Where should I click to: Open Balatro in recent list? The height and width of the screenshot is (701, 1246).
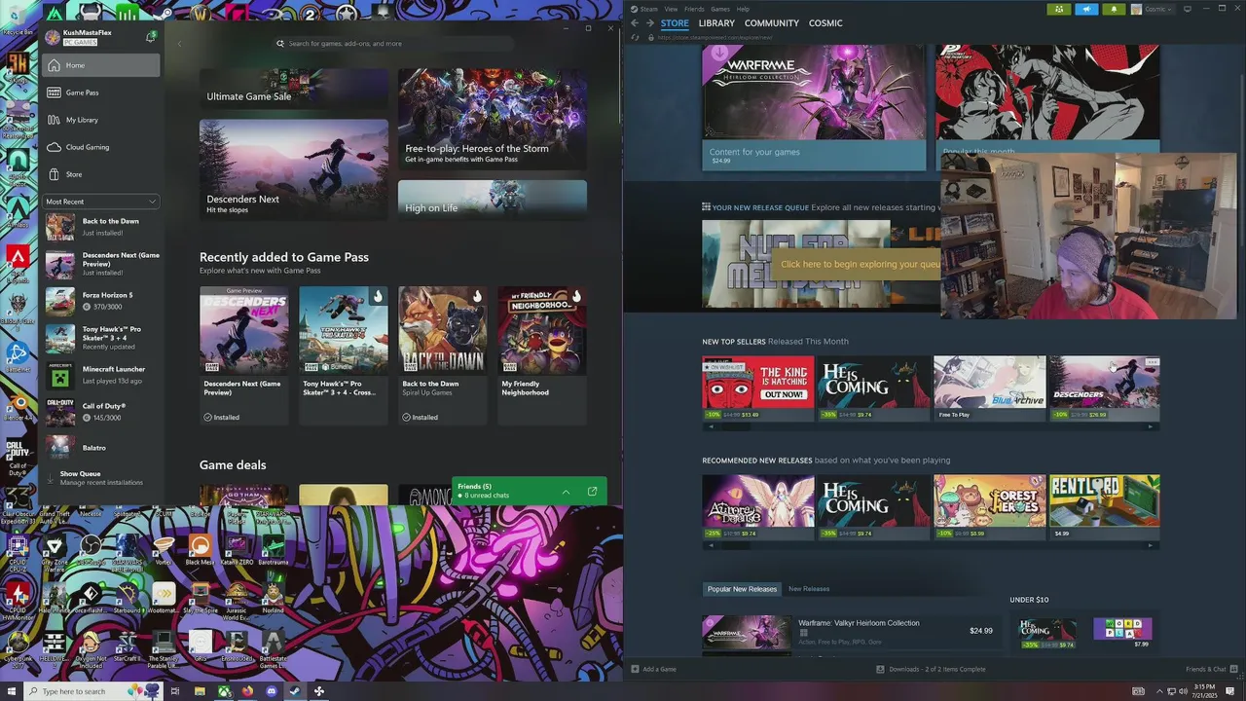(101, 447)
